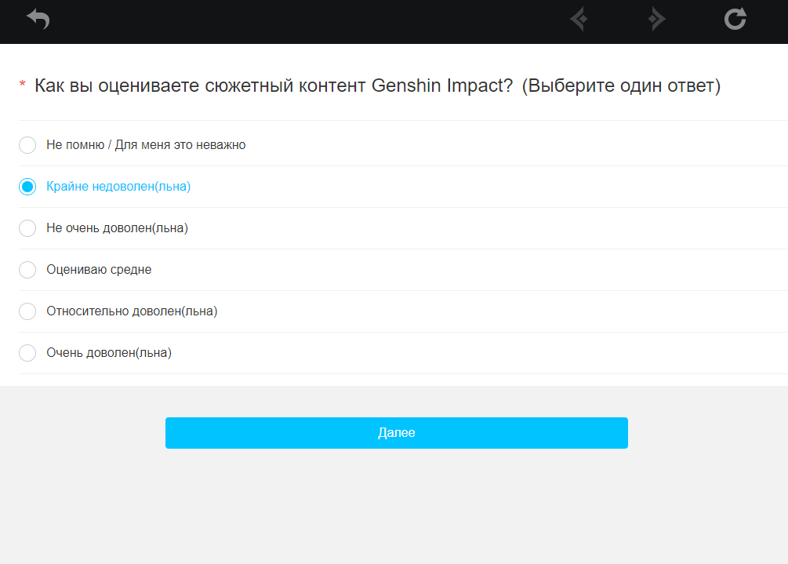
Task: Click the previous page diamond arrow icon
Action: pyautogui.click(x=579, y=19)
